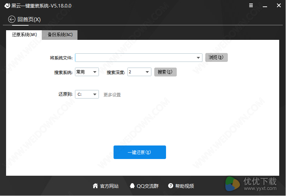The image size is (286, 196).
Task: Click the 浏览(B) button
Action: tap(216, 57)
